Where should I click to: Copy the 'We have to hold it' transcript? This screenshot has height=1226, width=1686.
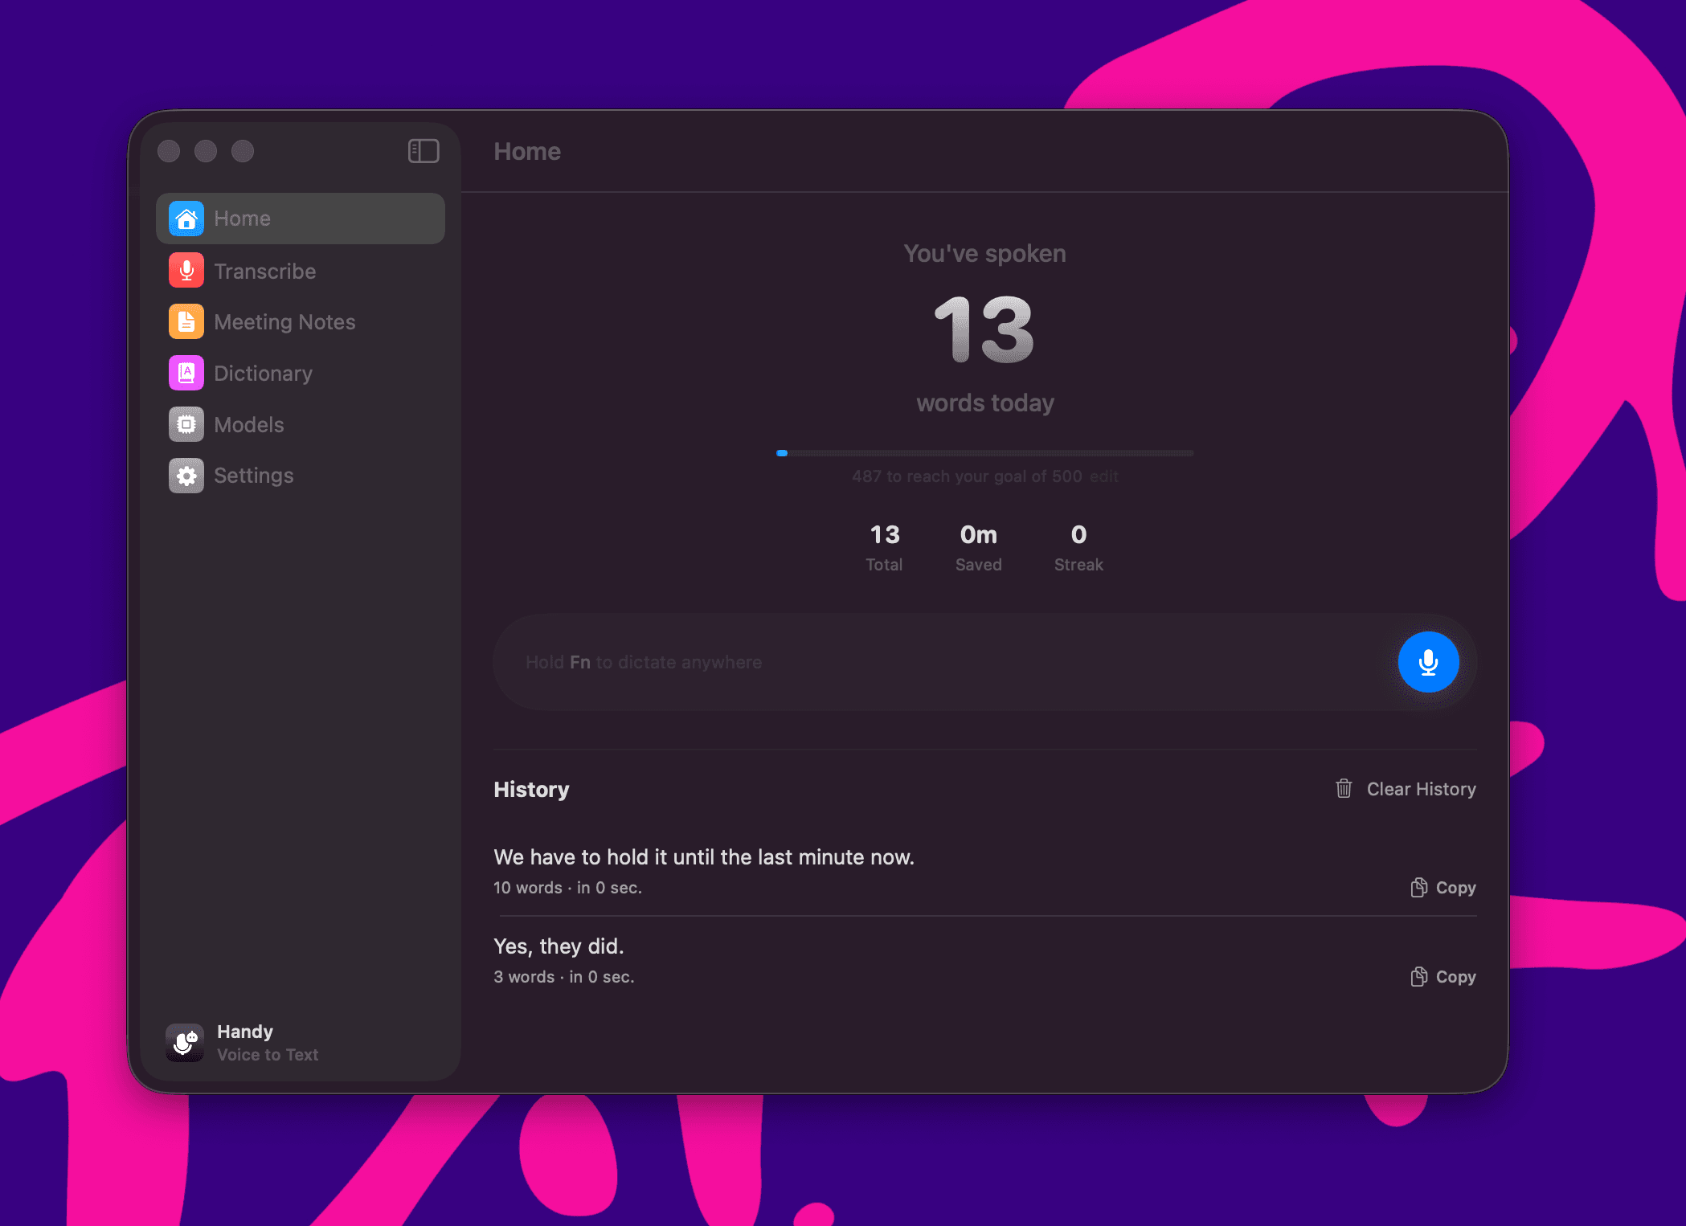1443,888
